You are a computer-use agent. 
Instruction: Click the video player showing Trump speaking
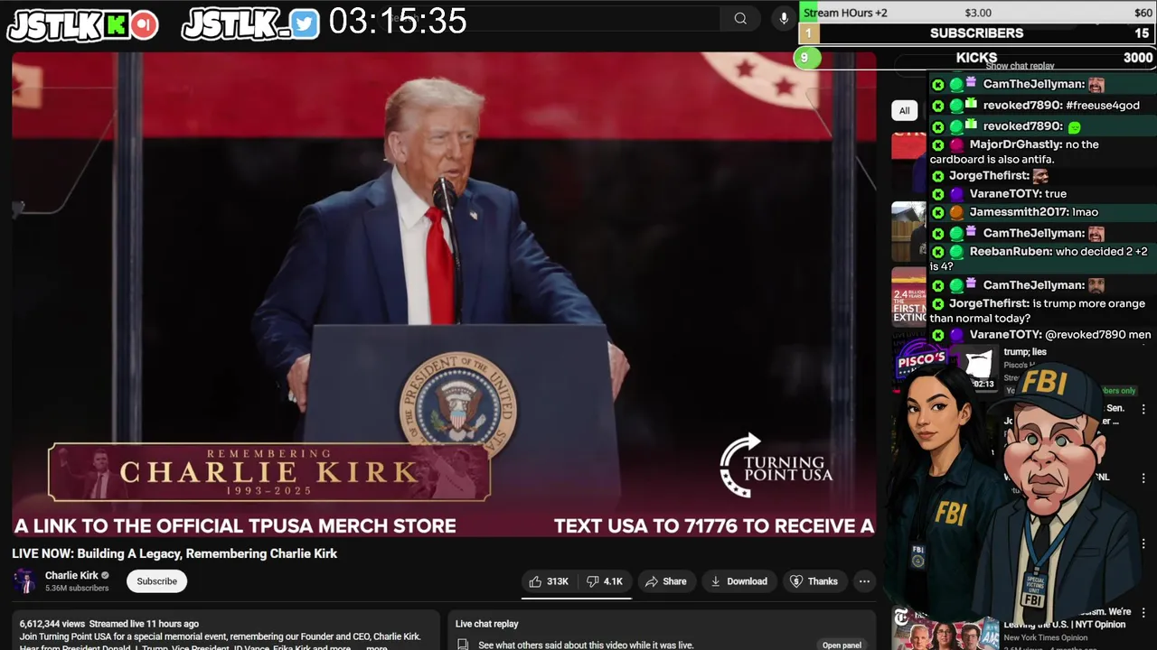point(444,294)
